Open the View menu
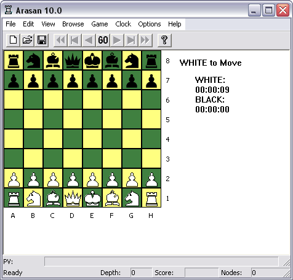The height and width of the screenshot is (280, 293). pyautogui.click(x=48, y=24)
